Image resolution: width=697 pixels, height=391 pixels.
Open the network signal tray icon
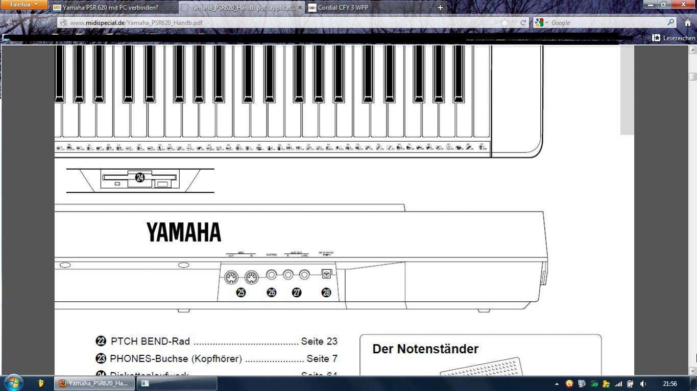(x=618, y=384)
